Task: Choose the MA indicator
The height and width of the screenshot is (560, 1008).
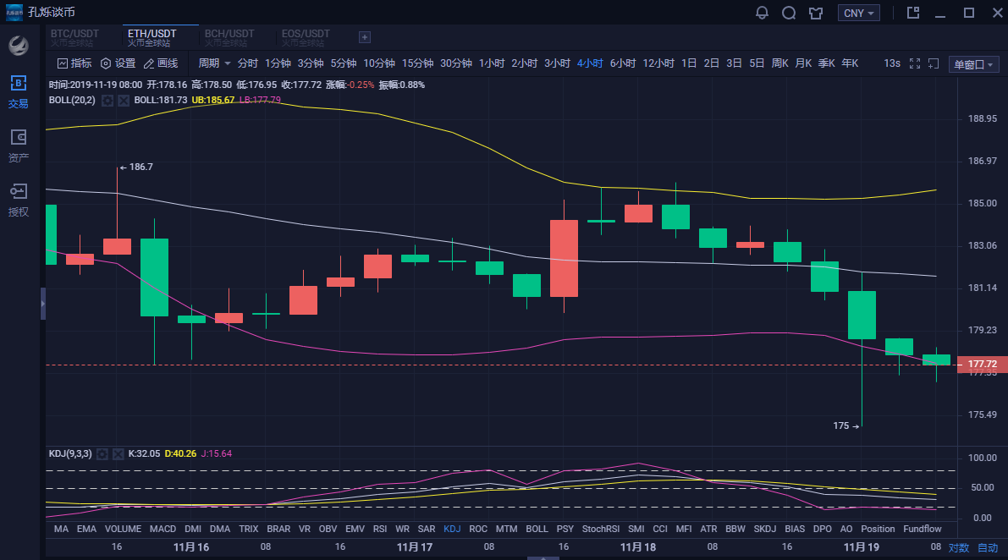Action: (61, 530)
